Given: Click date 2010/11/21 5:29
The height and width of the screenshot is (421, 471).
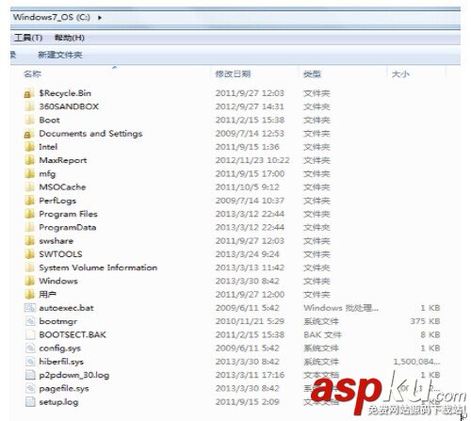Looking at the screenshot, I should tap(250, 321).
